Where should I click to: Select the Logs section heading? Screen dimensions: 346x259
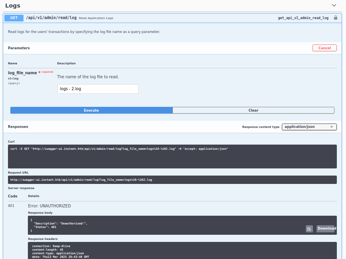coord(13,6)
